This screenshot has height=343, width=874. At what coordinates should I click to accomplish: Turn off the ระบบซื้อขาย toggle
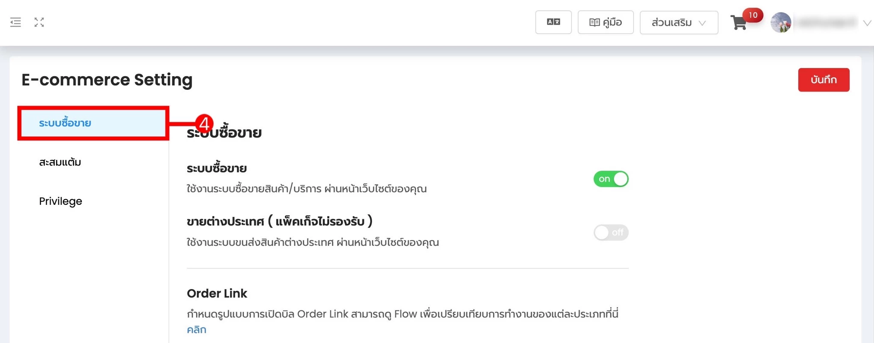click(x=611, y=179)
